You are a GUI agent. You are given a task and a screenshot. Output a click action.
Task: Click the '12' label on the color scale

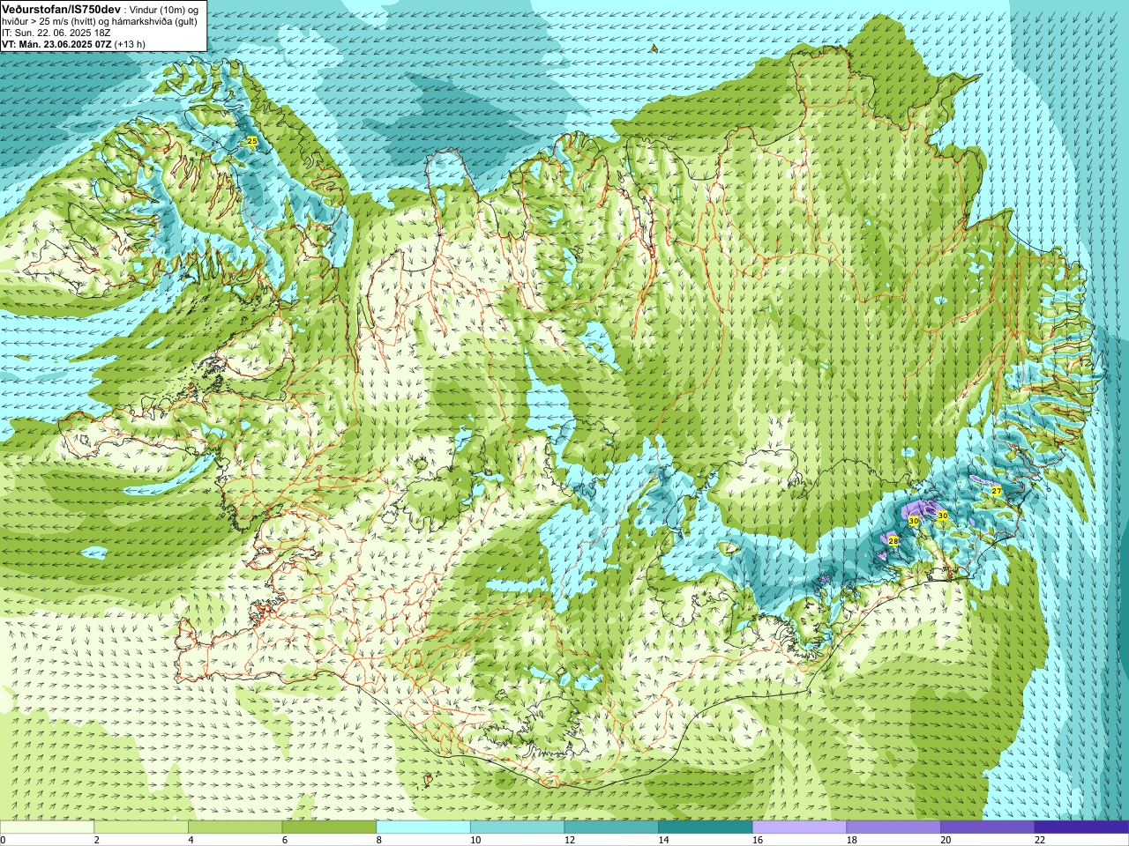[570, 840]
